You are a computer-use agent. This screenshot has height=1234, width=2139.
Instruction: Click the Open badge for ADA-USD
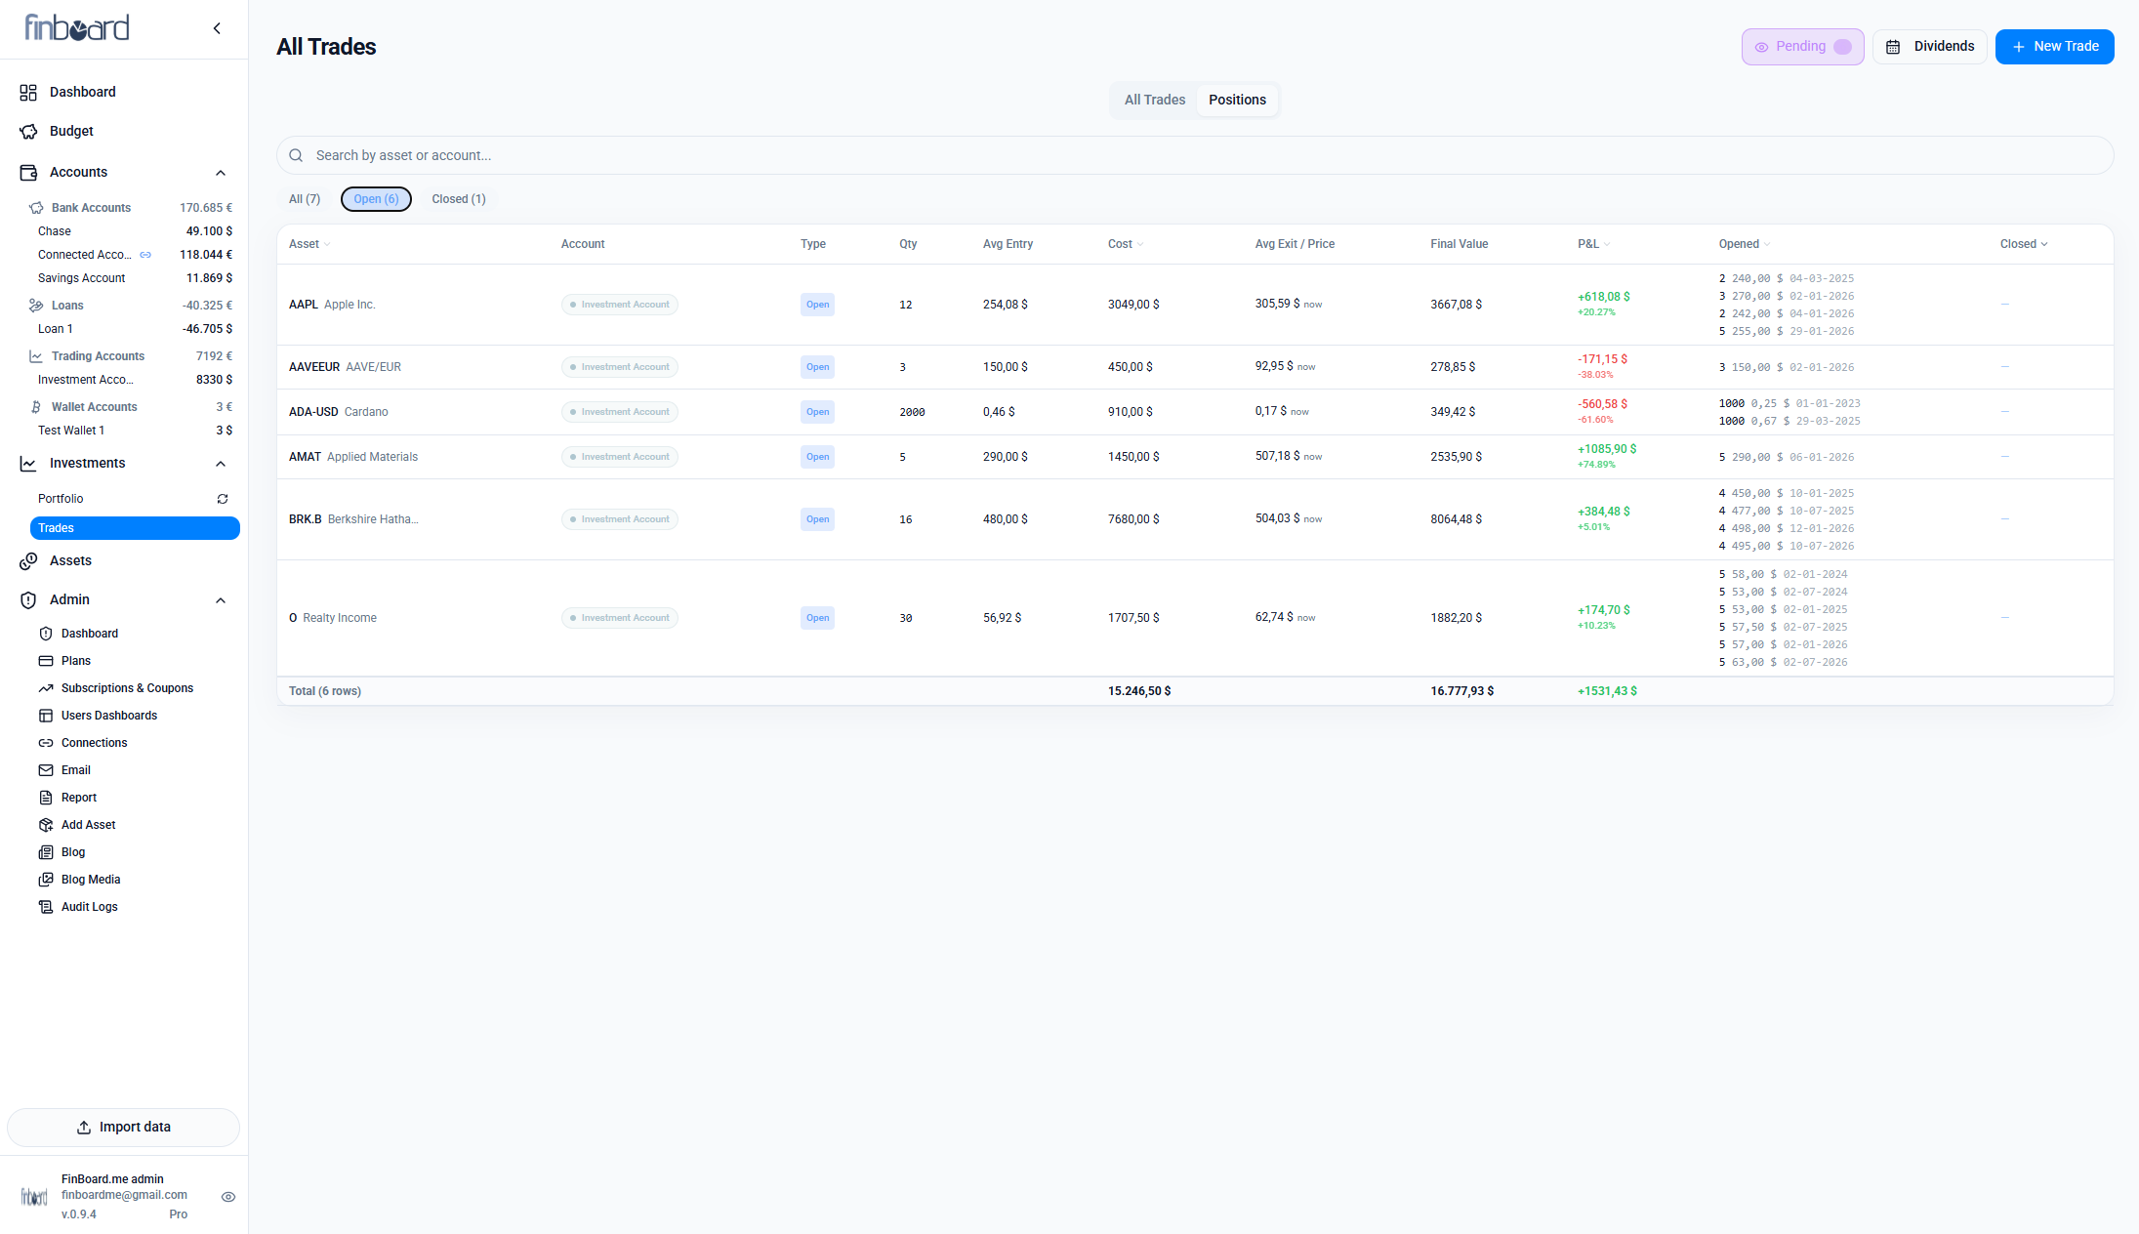pos(817,412)
